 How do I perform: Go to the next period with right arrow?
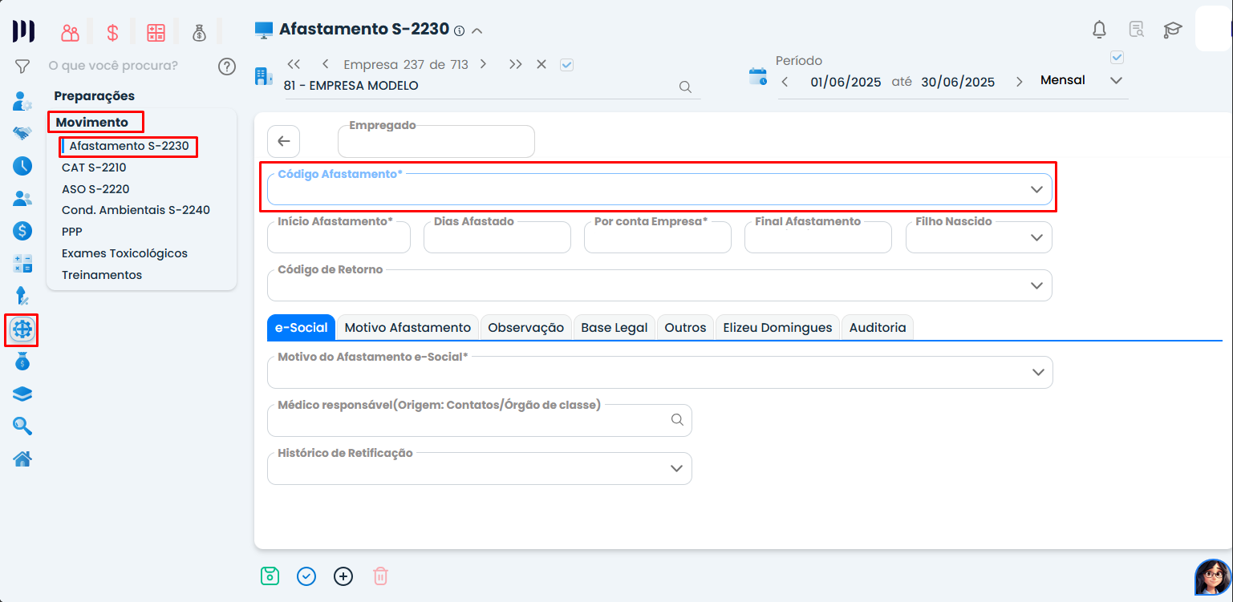tap(1020, 82)
